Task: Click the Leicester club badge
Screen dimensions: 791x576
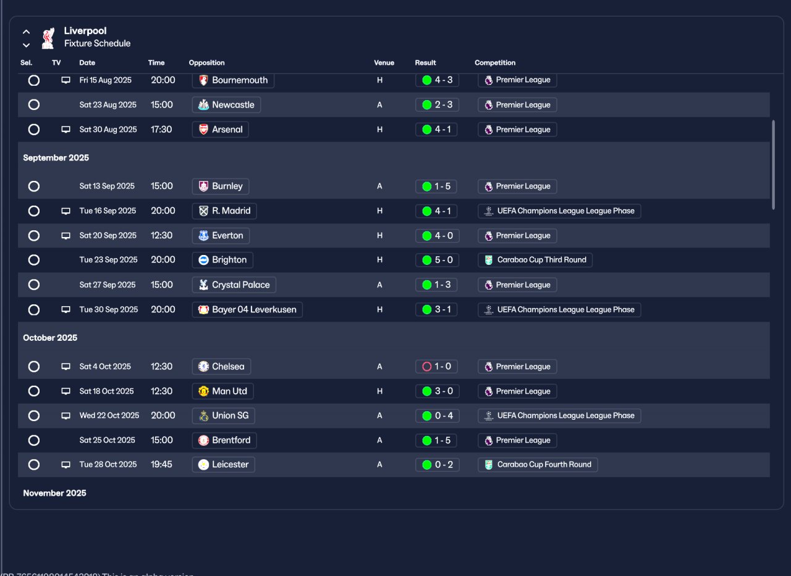Action: click(x=203, y=465)
